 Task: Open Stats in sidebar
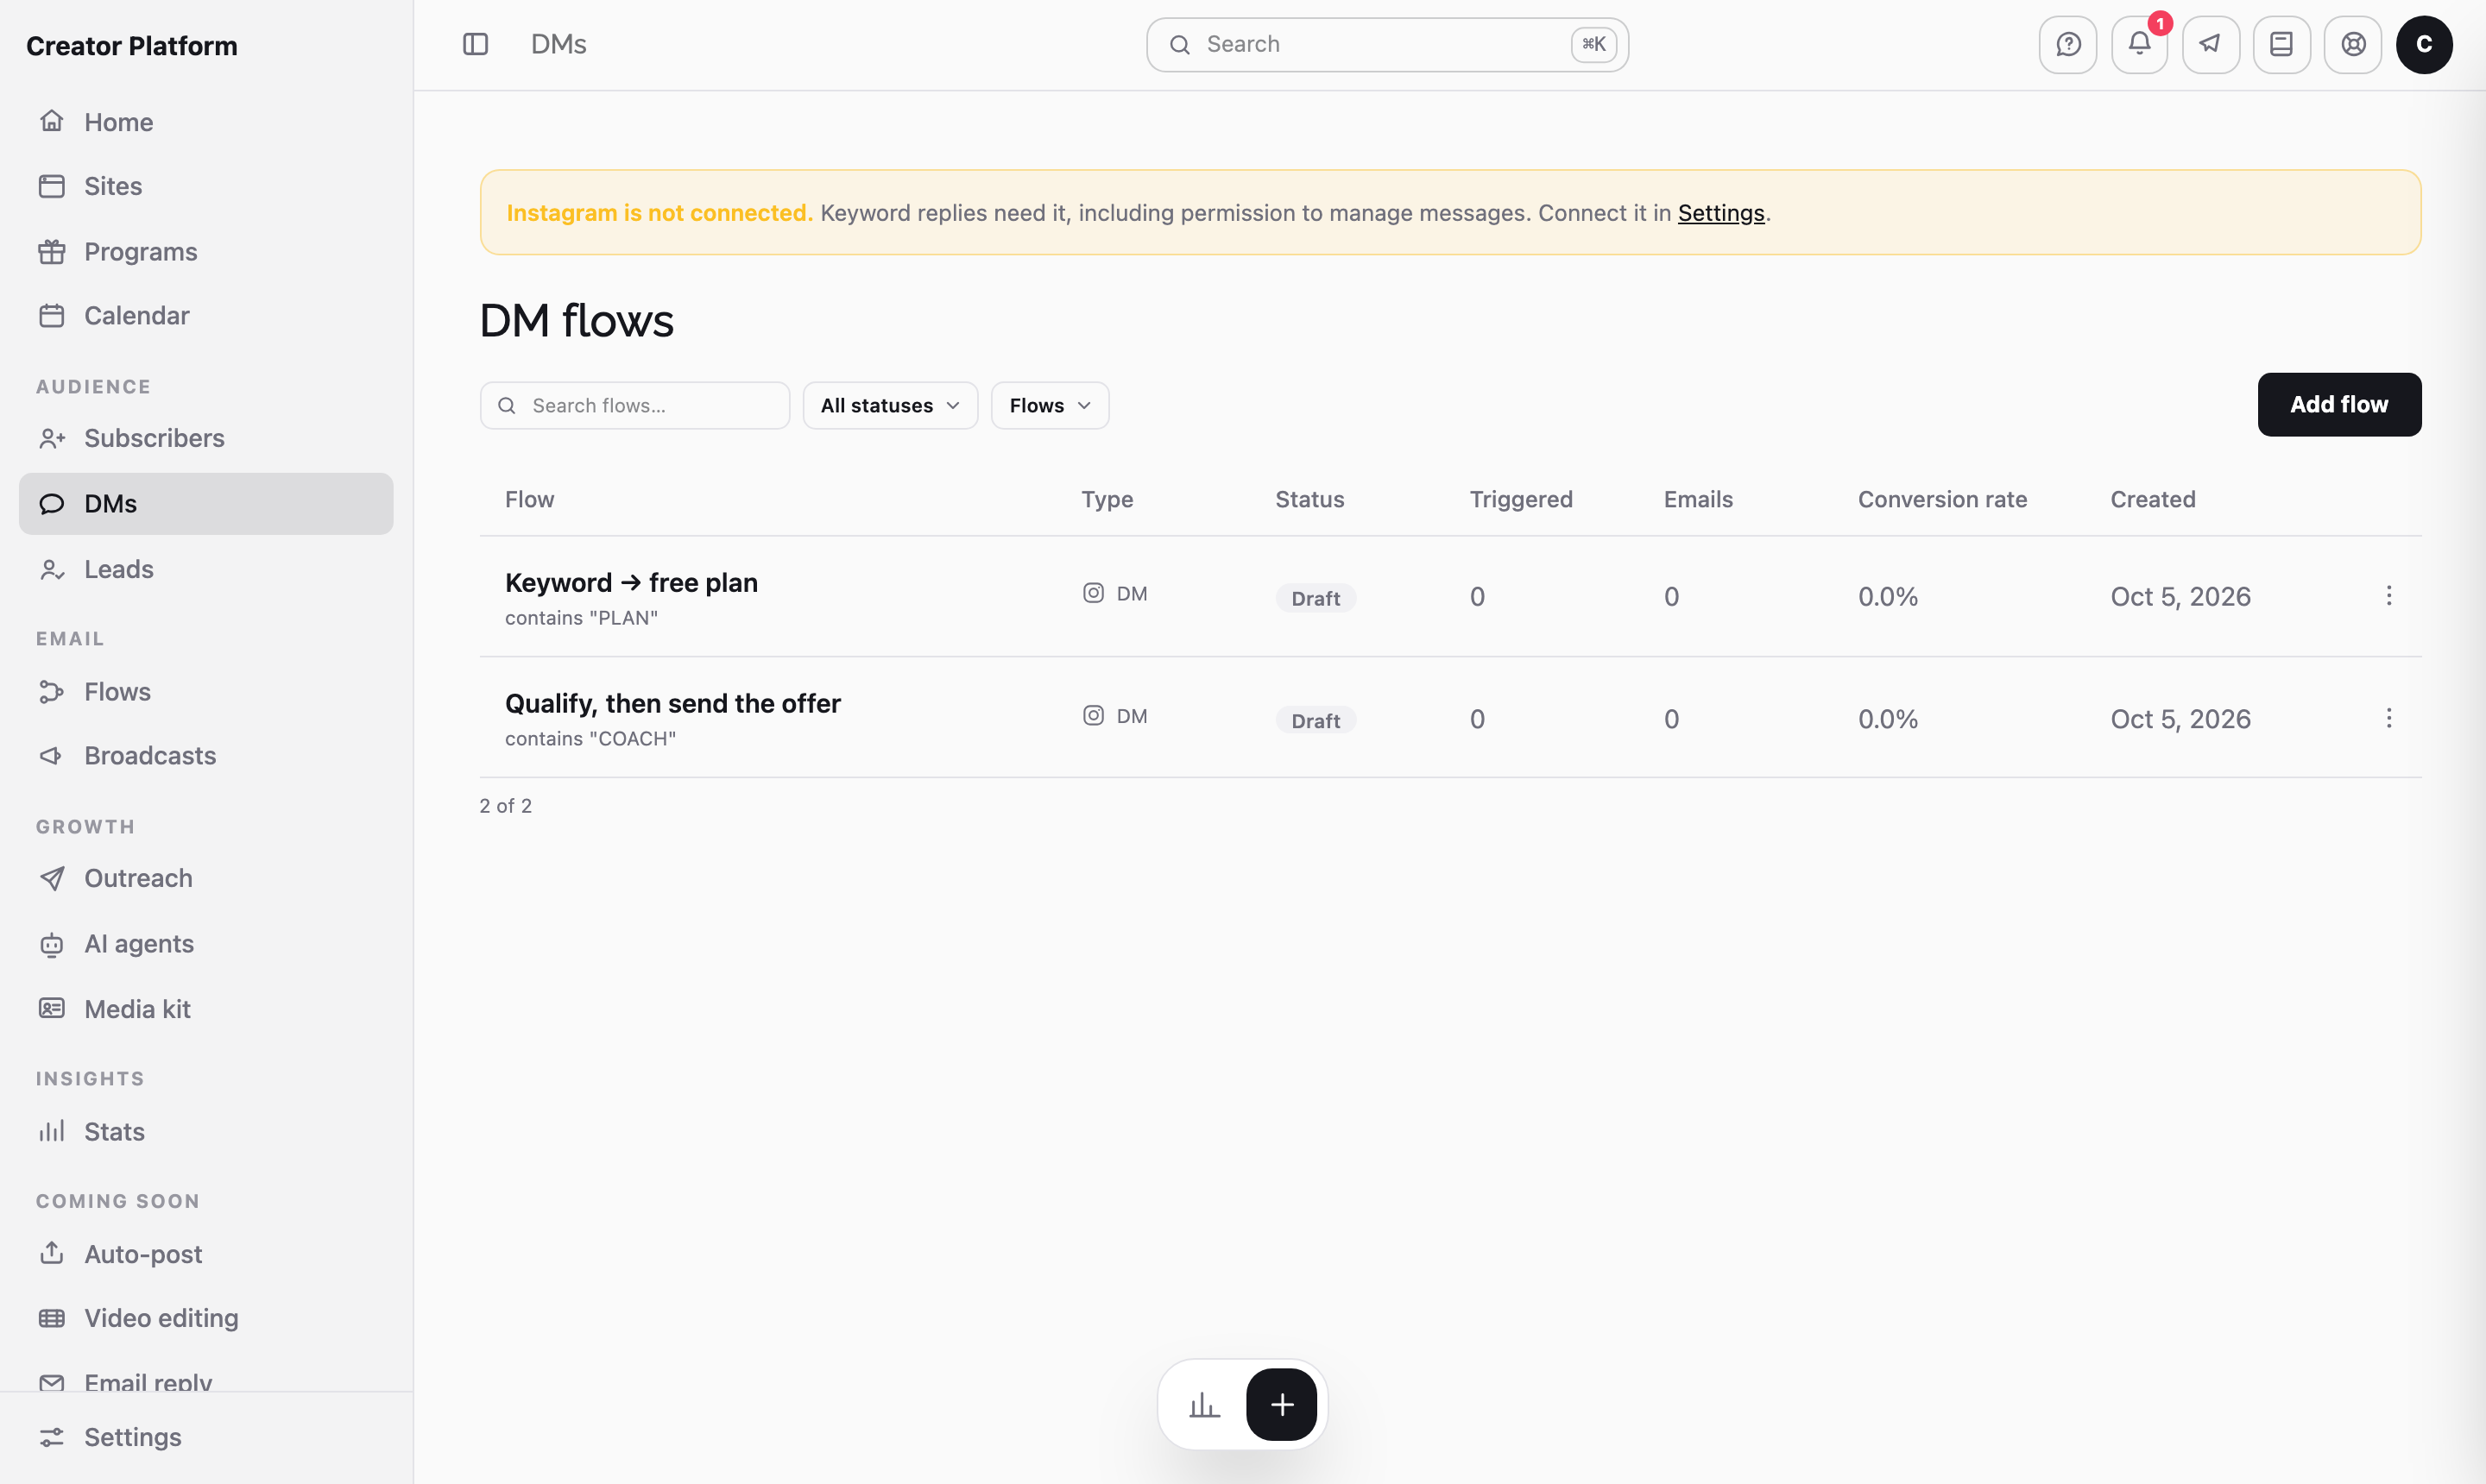point(206,1131)
